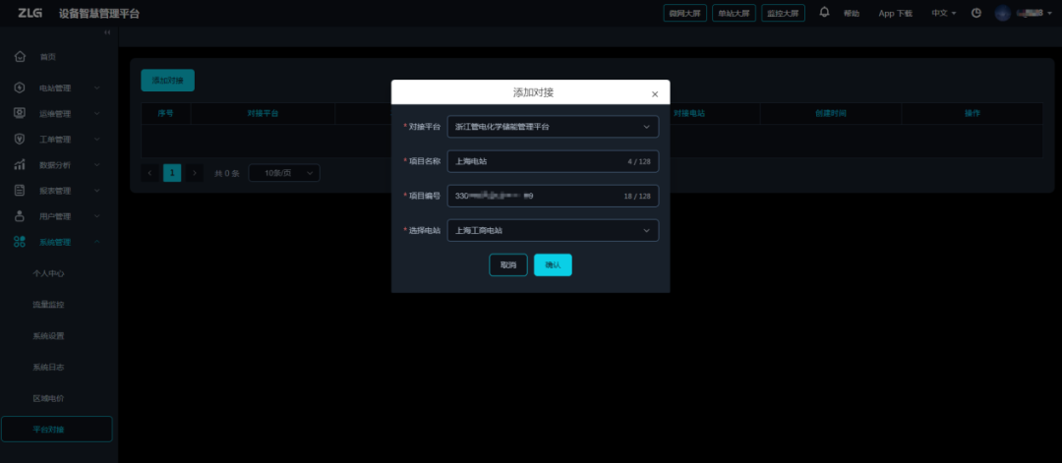Click the 项目编号 input field
The image size is (1062, 463).
pyautogui.click(x=553, y=196)
